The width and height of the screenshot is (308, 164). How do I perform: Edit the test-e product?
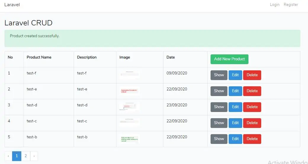(x=235, y=91)
